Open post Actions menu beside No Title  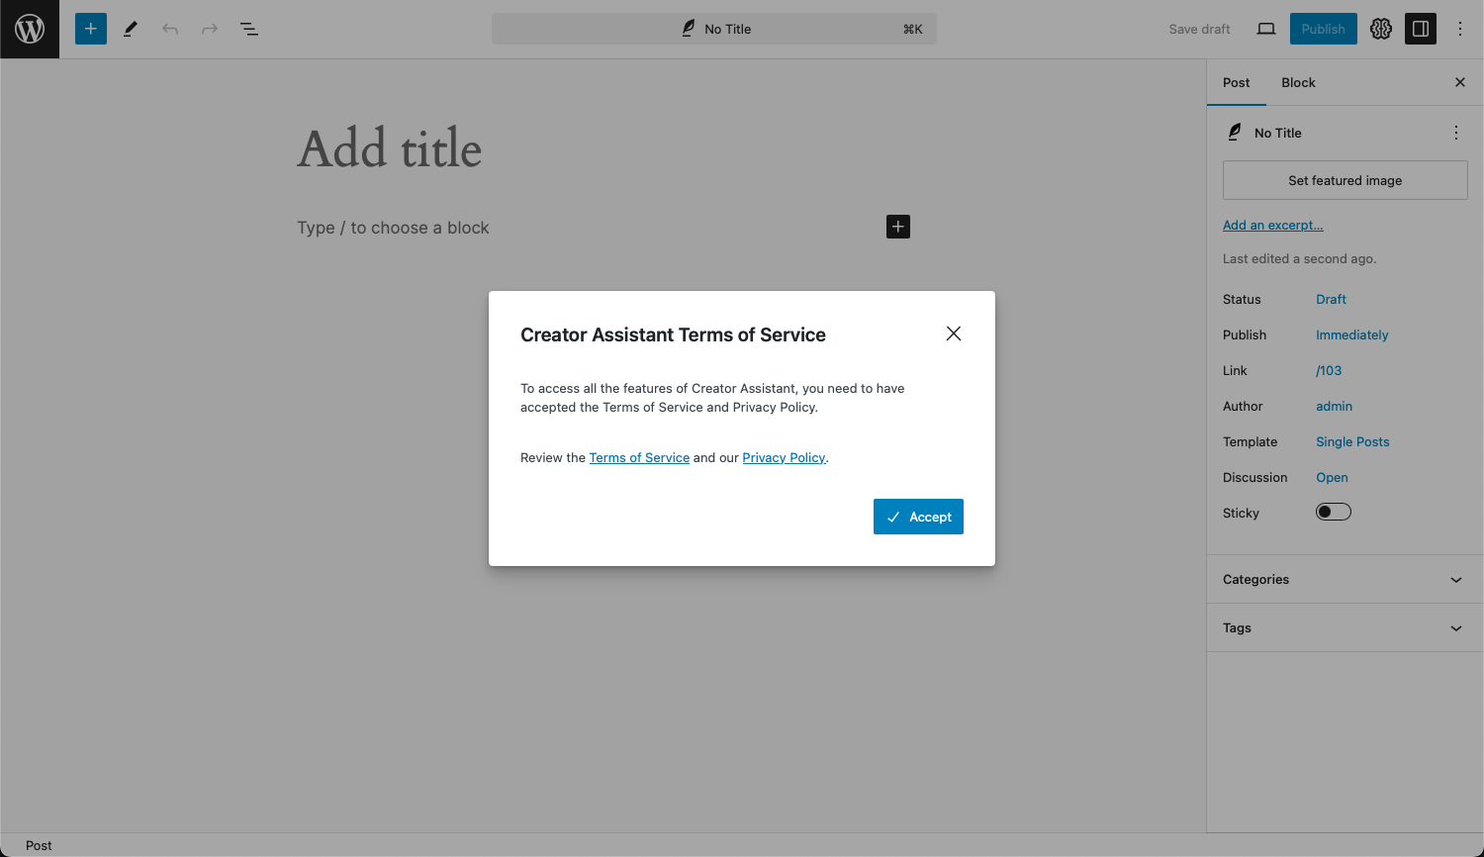click(x=1456, y=133)
